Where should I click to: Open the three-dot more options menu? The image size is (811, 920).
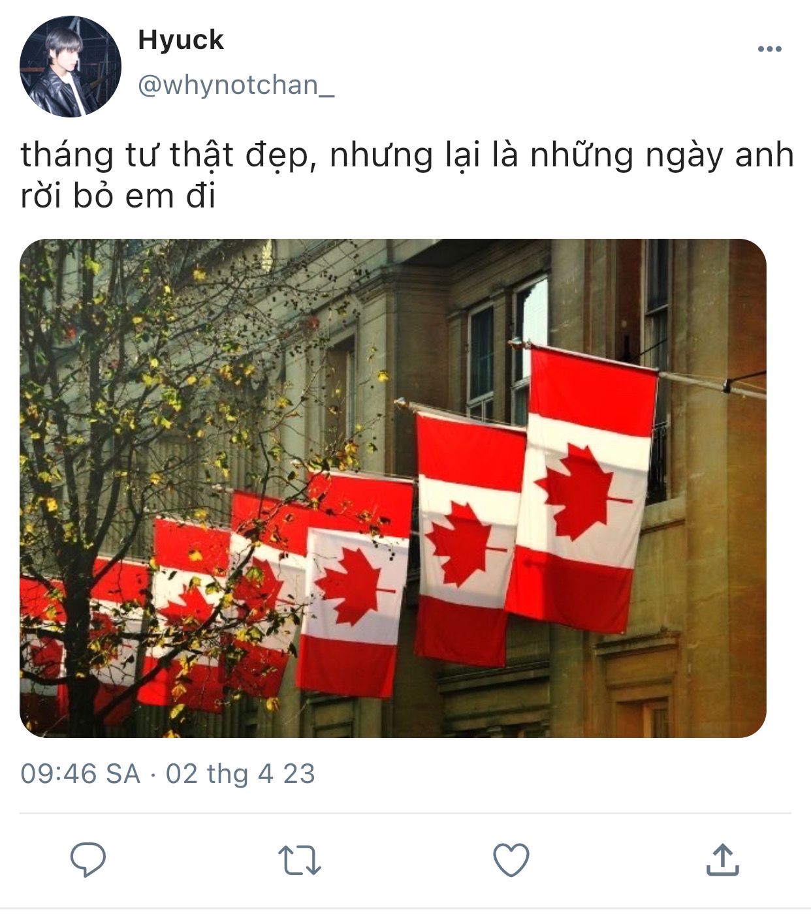(769, 49)
